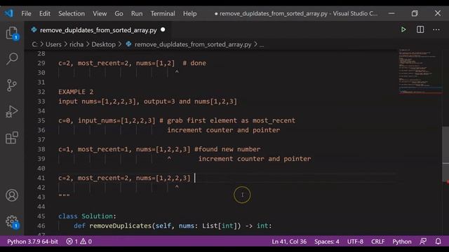Open the Accounts icon
This screenshot has height=252, width=449.
pyautogui.click(x=12, y=195)
